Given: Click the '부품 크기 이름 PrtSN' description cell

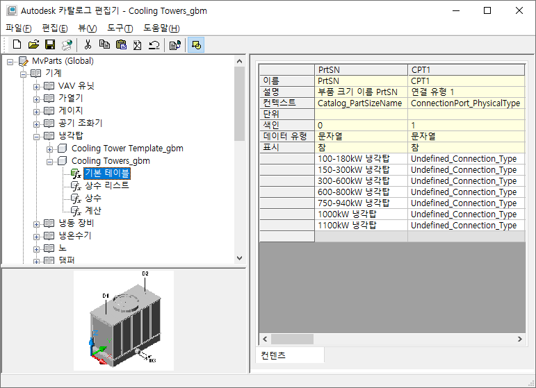Looking at the screenshot, I should (x=361, y=92).
